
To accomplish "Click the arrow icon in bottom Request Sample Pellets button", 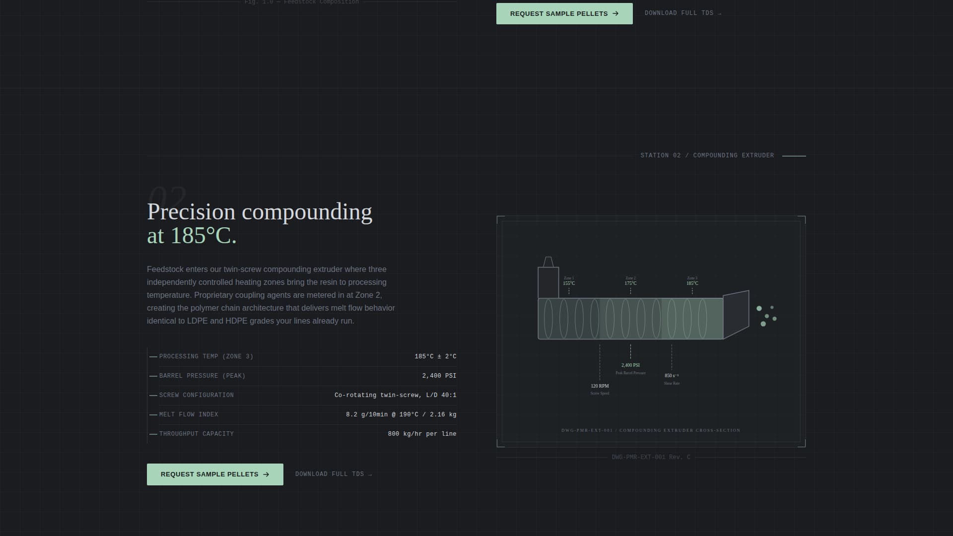I will tap(266, 474).
